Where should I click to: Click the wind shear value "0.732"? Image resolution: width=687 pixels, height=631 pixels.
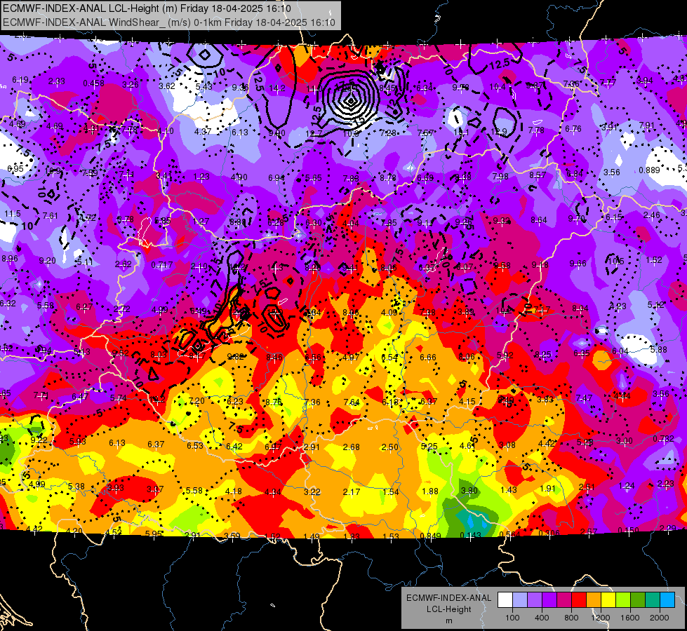pos(663,439)
